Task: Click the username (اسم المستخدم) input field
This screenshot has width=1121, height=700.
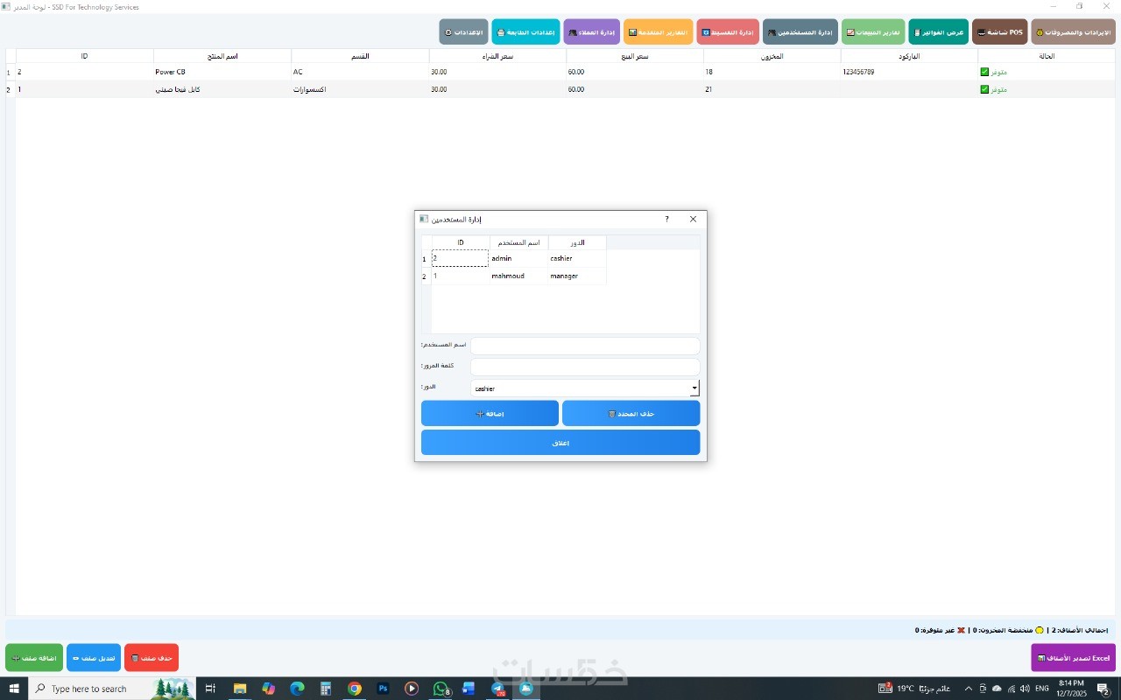Action: (x=585, y=346)
